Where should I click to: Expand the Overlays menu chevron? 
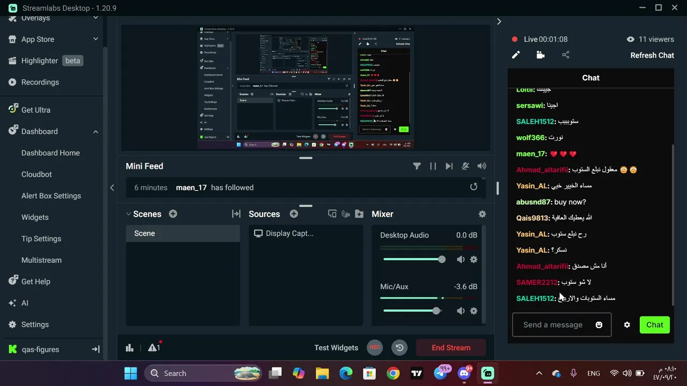point(96,18)
